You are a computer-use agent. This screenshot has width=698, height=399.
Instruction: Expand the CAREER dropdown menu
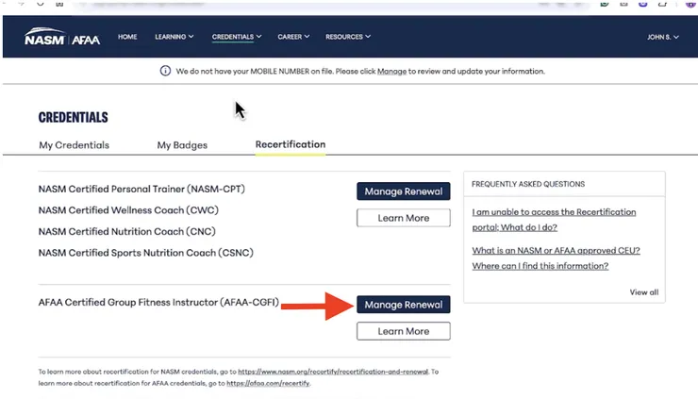pyautogui.click(x=293, y=37)
